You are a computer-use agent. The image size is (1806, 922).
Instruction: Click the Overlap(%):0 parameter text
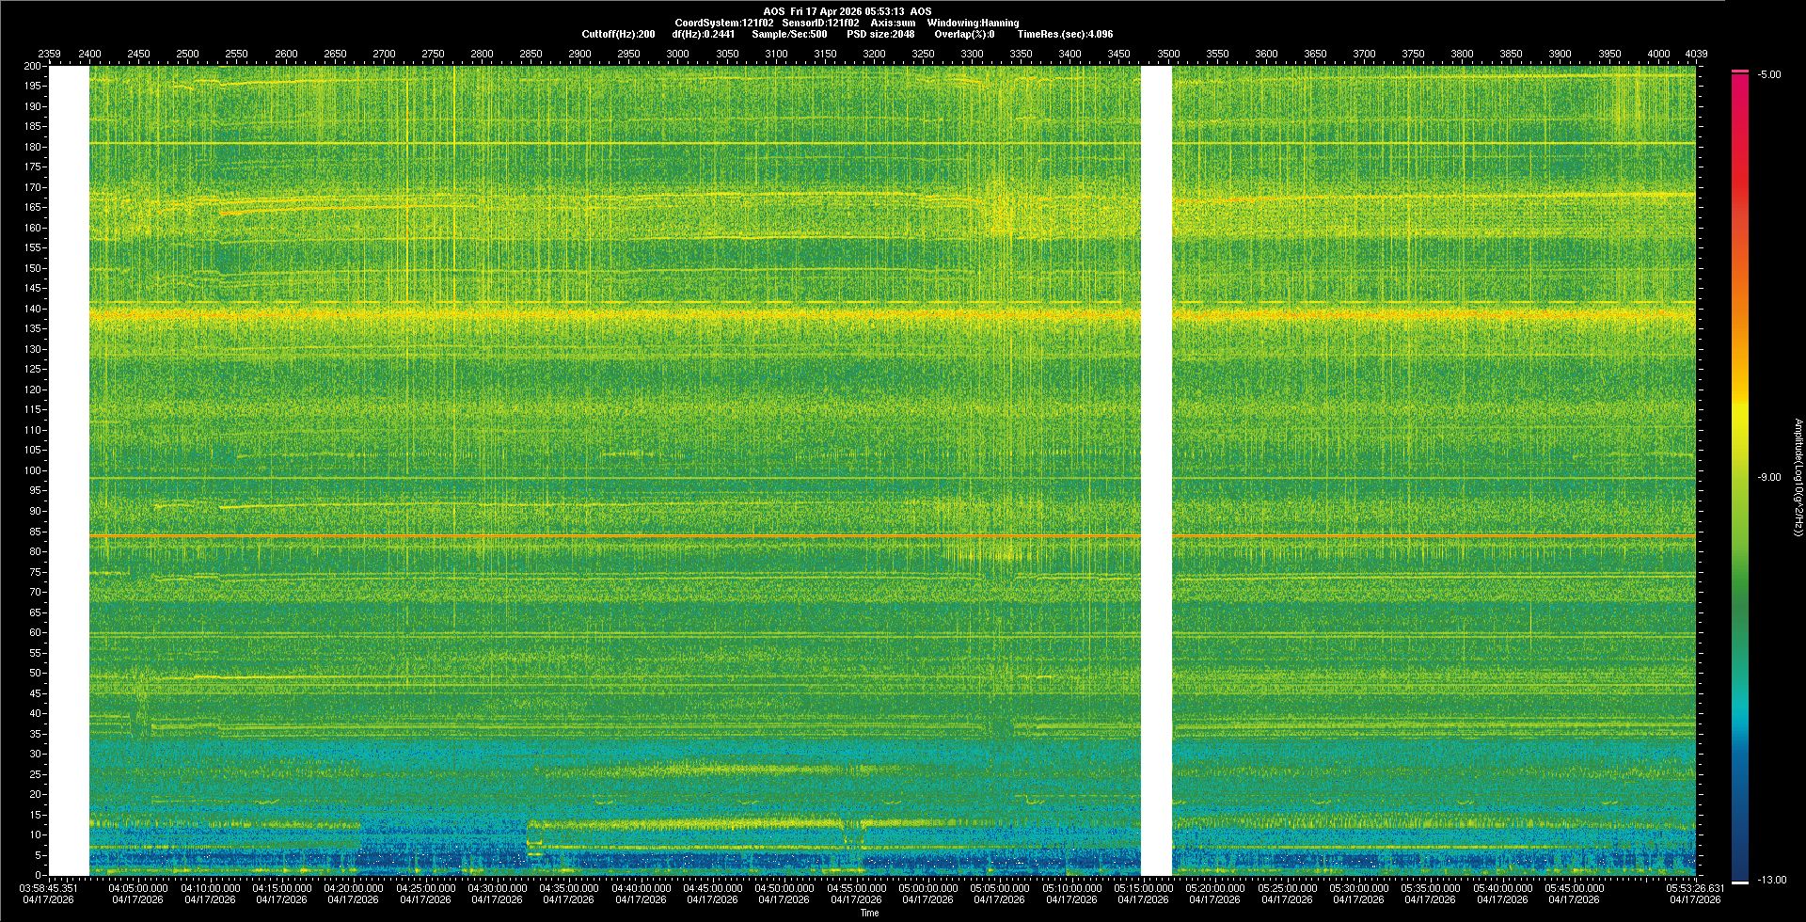964,35
